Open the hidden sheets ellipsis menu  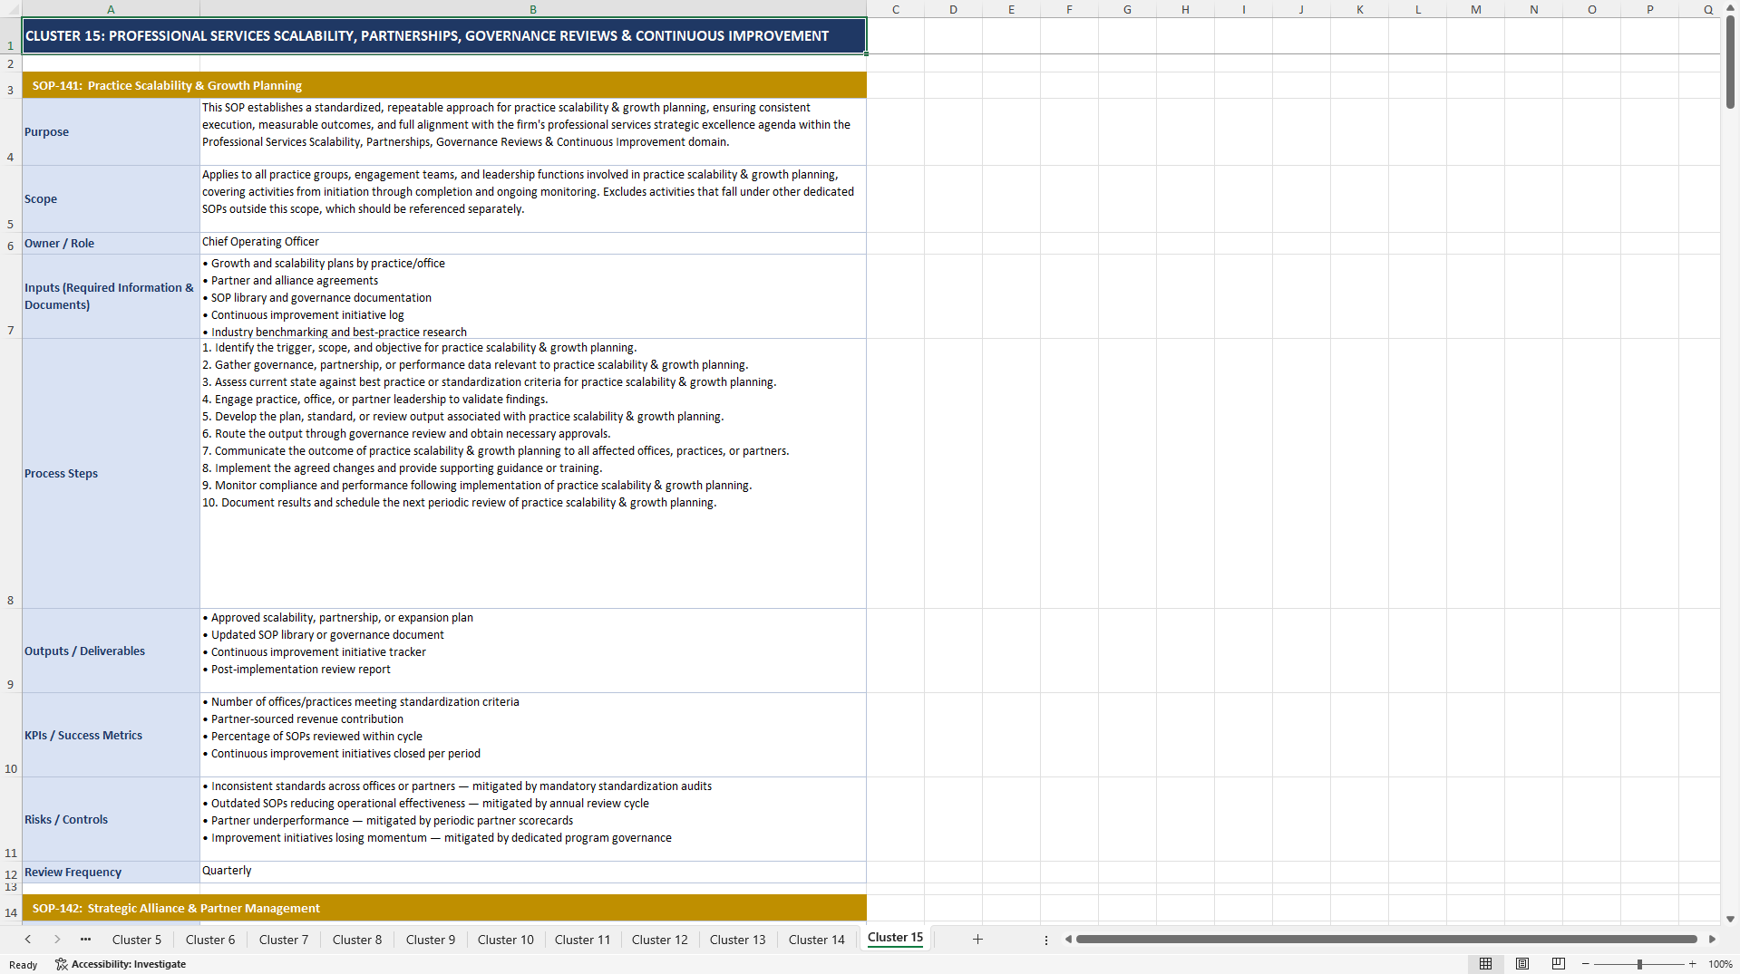click(85, 940)
